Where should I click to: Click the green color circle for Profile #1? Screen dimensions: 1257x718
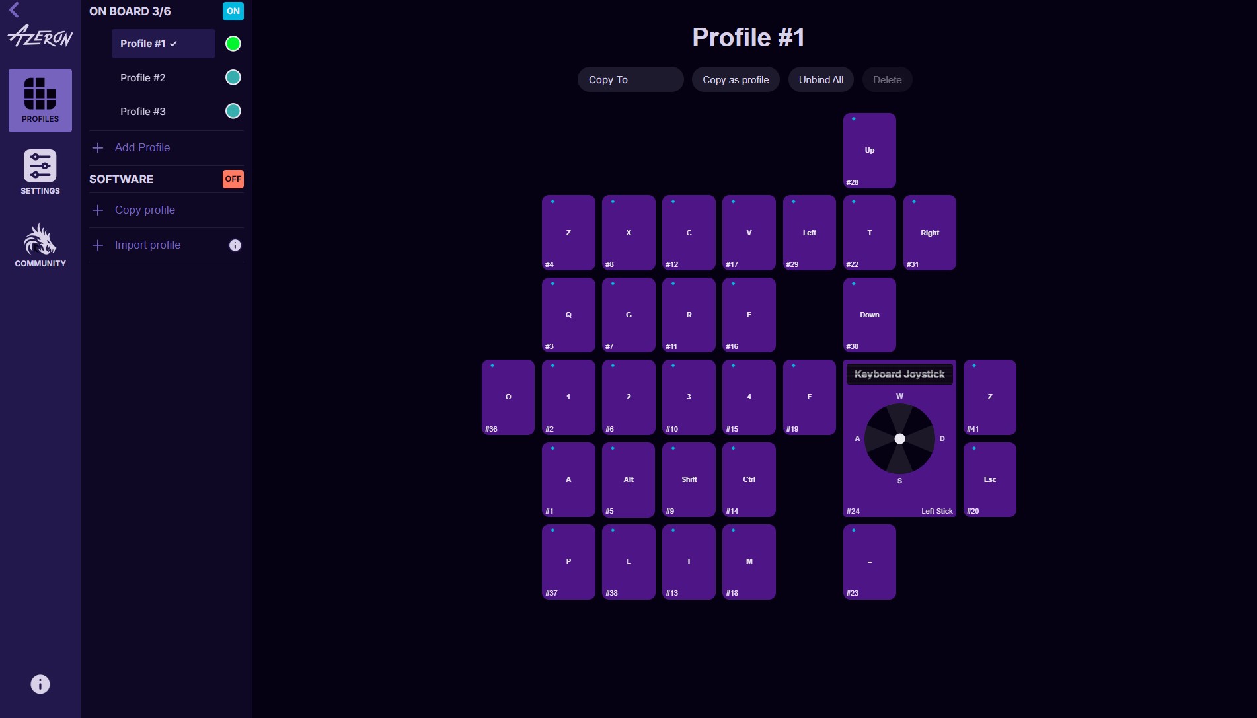(x=233, y=44)
